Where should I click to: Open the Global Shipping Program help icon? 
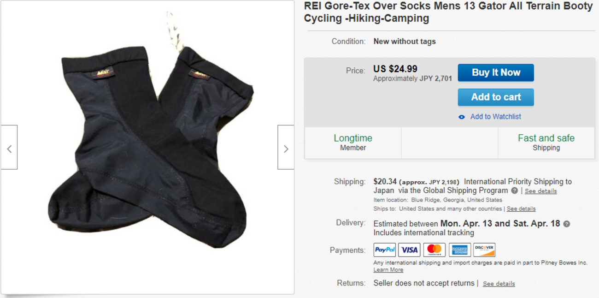pyautogui.click(x=514, y=191)
